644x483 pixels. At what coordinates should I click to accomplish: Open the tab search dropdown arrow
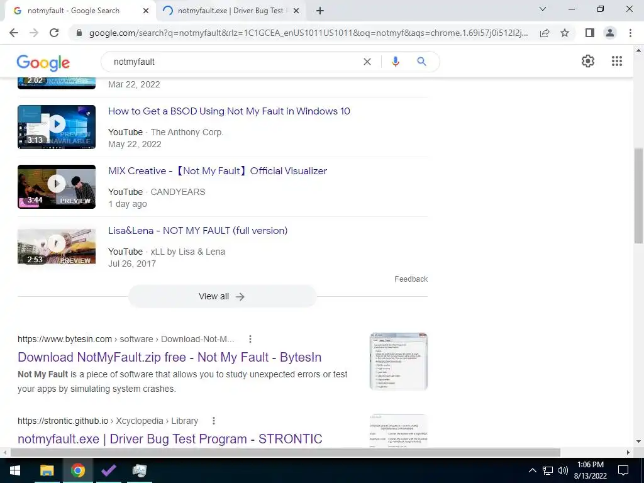[543, 9]
